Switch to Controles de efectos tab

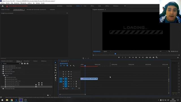[18, 9]
